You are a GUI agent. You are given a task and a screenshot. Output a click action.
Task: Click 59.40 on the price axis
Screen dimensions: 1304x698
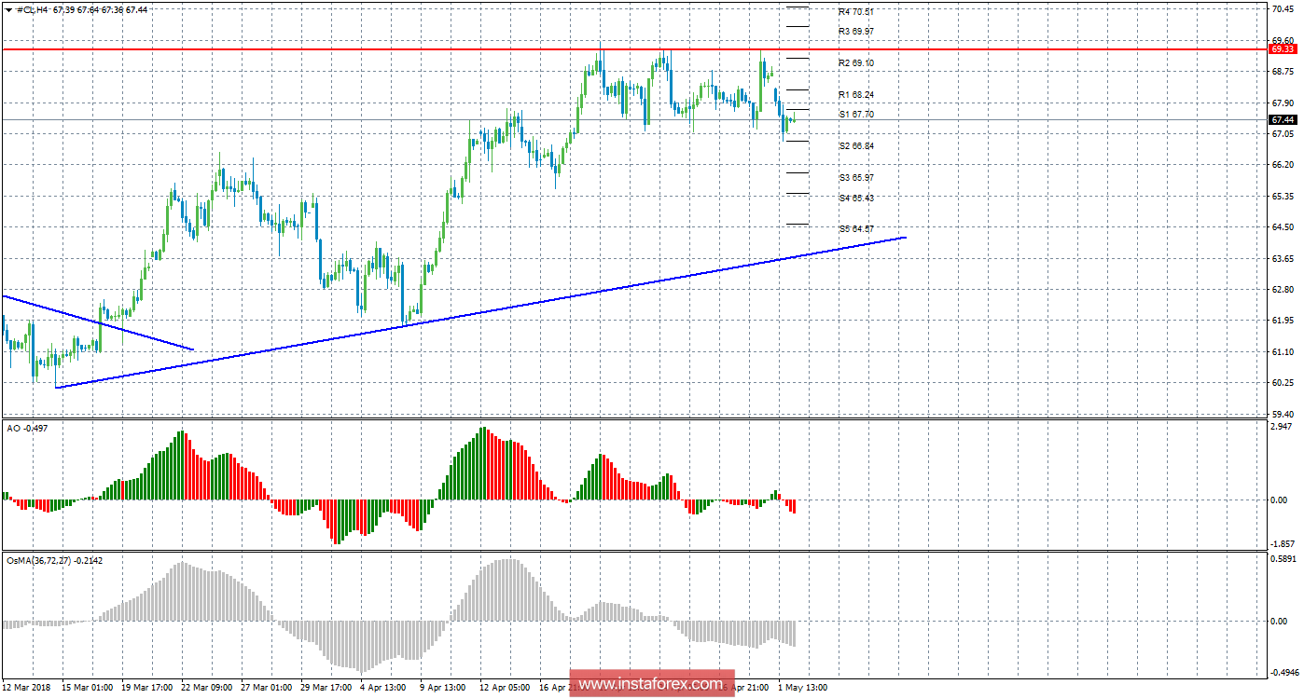click(1284, 414)
